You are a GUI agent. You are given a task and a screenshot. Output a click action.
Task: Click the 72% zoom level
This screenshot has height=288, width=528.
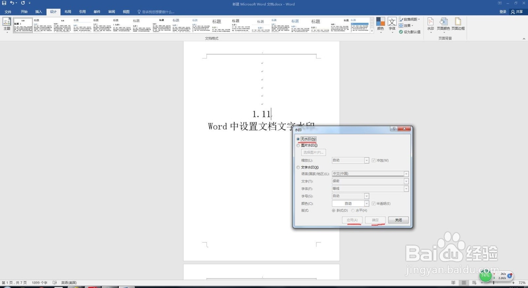click(x=522, y=283)
